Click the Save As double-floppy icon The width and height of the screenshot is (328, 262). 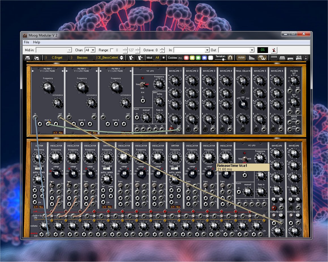(37, 57)
